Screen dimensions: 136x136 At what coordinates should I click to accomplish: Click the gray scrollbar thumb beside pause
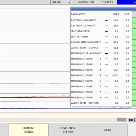tap(121, 120)
